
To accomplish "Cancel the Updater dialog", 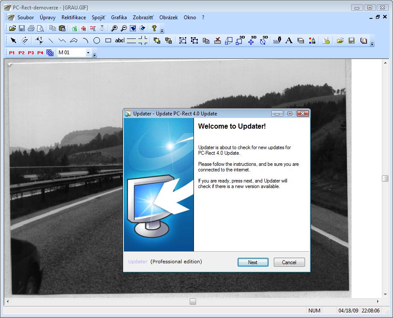I will [289, 262].
